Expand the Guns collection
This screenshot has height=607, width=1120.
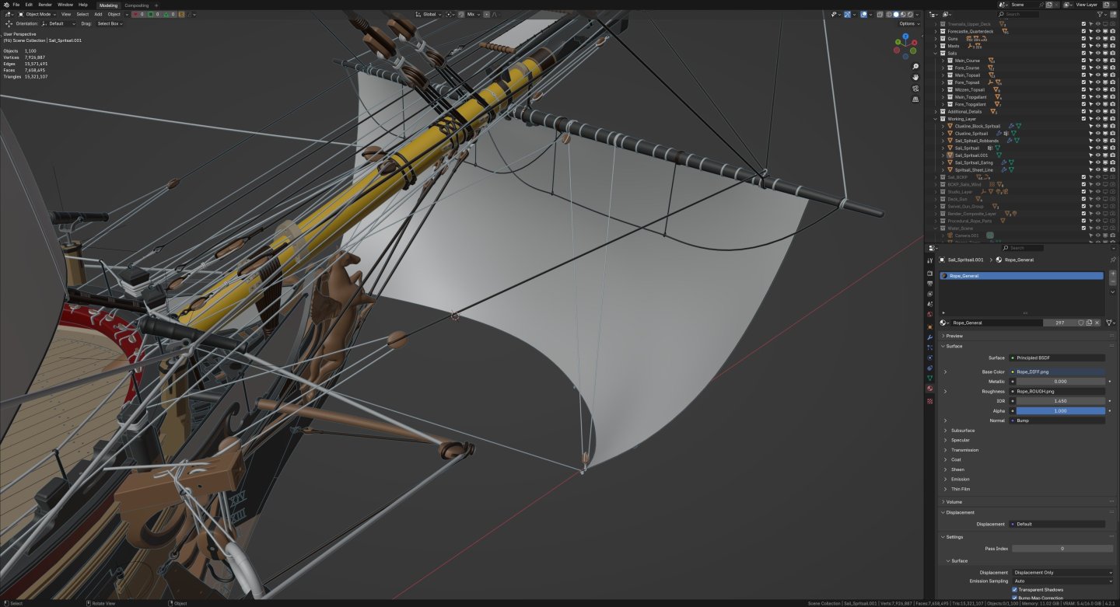(x=936, y=38)
